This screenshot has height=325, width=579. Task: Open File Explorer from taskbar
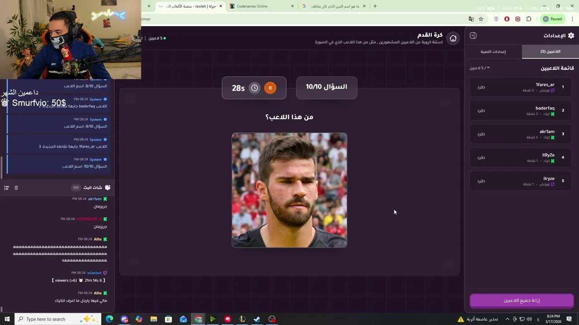tap(154, 319)
